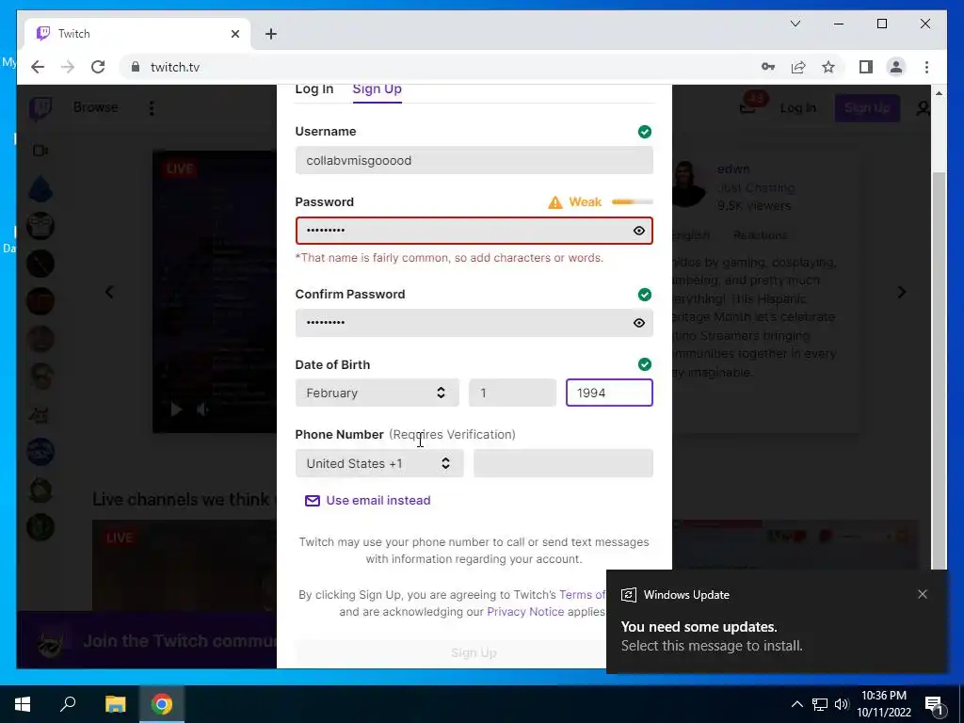The image size is (964, 723).
Task: Open a new browser tab
Action: coord(271,34)
